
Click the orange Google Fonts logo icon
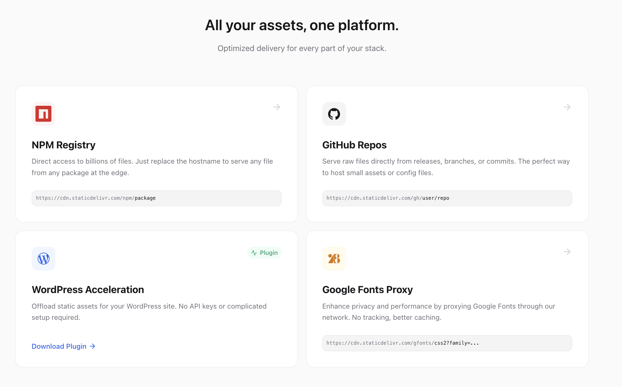(x=334, y=259)
